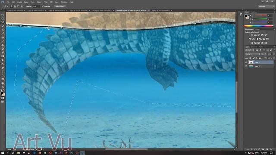Screen dimensions: 276x155
Task: Choose the New selection mode button
Action: (x=12, y=6)
